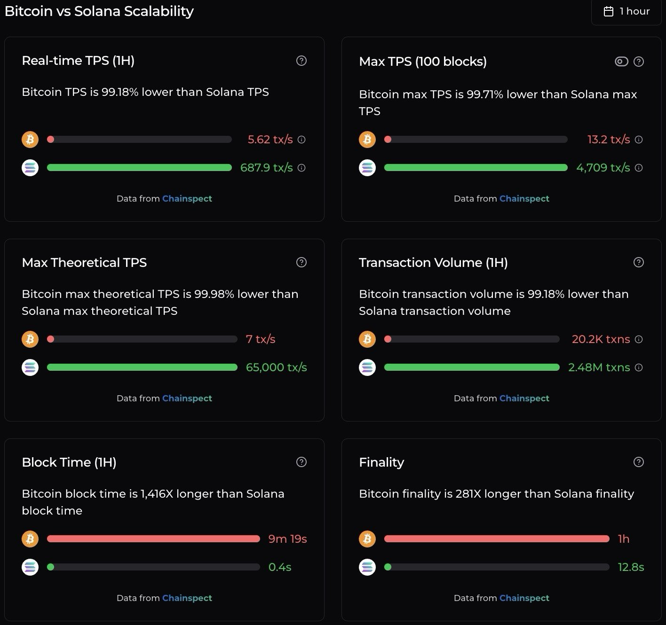Click the info icon next to 5.62 tx/s
The height and width of the screenshot is (625, 666).
(x=301, y=140)
